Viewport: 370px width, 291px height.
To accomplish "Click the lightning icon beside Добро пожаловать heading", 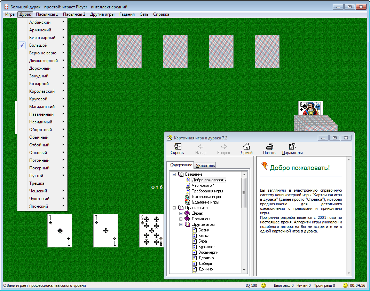I will click(265, 166).
